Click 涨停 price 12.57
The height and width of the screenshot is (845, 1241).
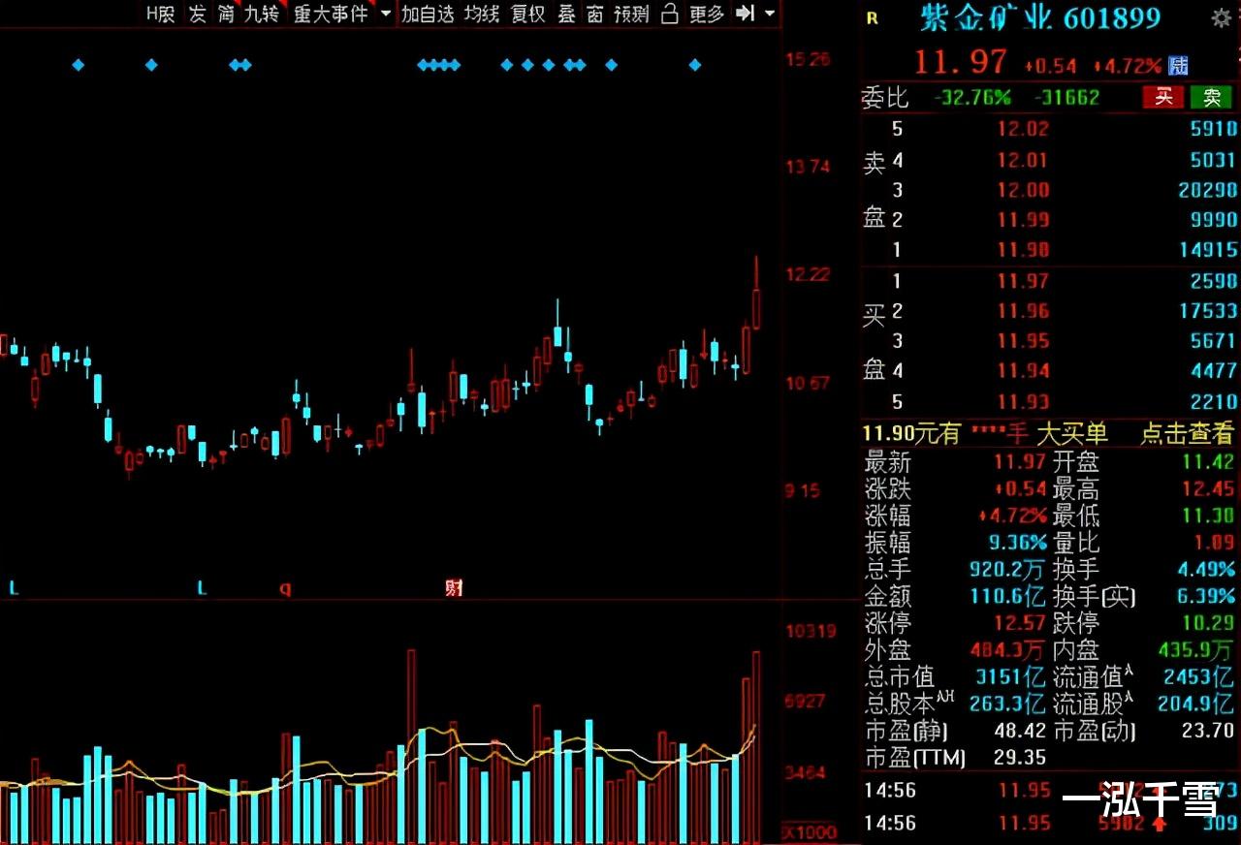click(x=1021, y=623)
